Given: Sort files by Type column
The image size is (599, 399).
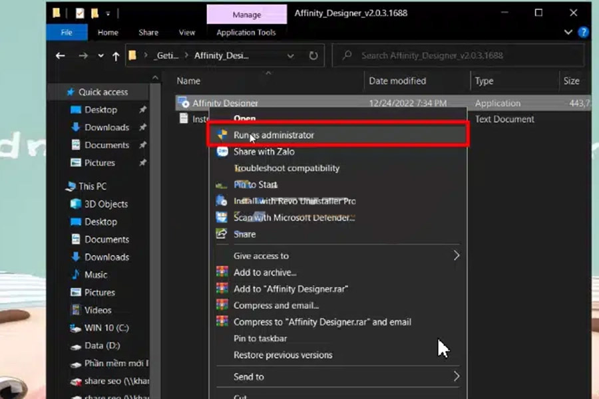Looking at the screenshot, I should click(484, 81).
